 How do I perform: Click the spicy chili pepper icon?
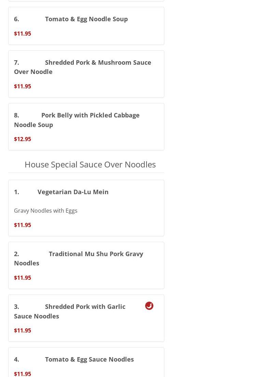tap(149, 306)
